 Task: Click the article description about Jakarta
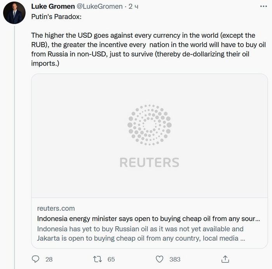coord(141,233)
